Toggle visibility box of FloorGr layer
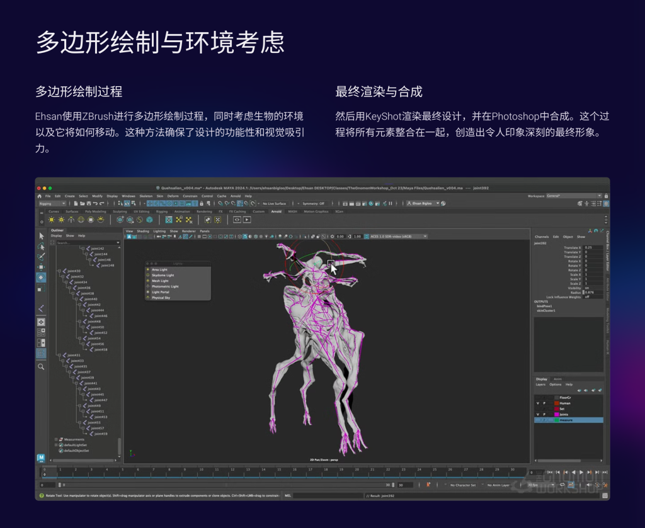This screenshot has height=528, width=645. pos(538,398)
